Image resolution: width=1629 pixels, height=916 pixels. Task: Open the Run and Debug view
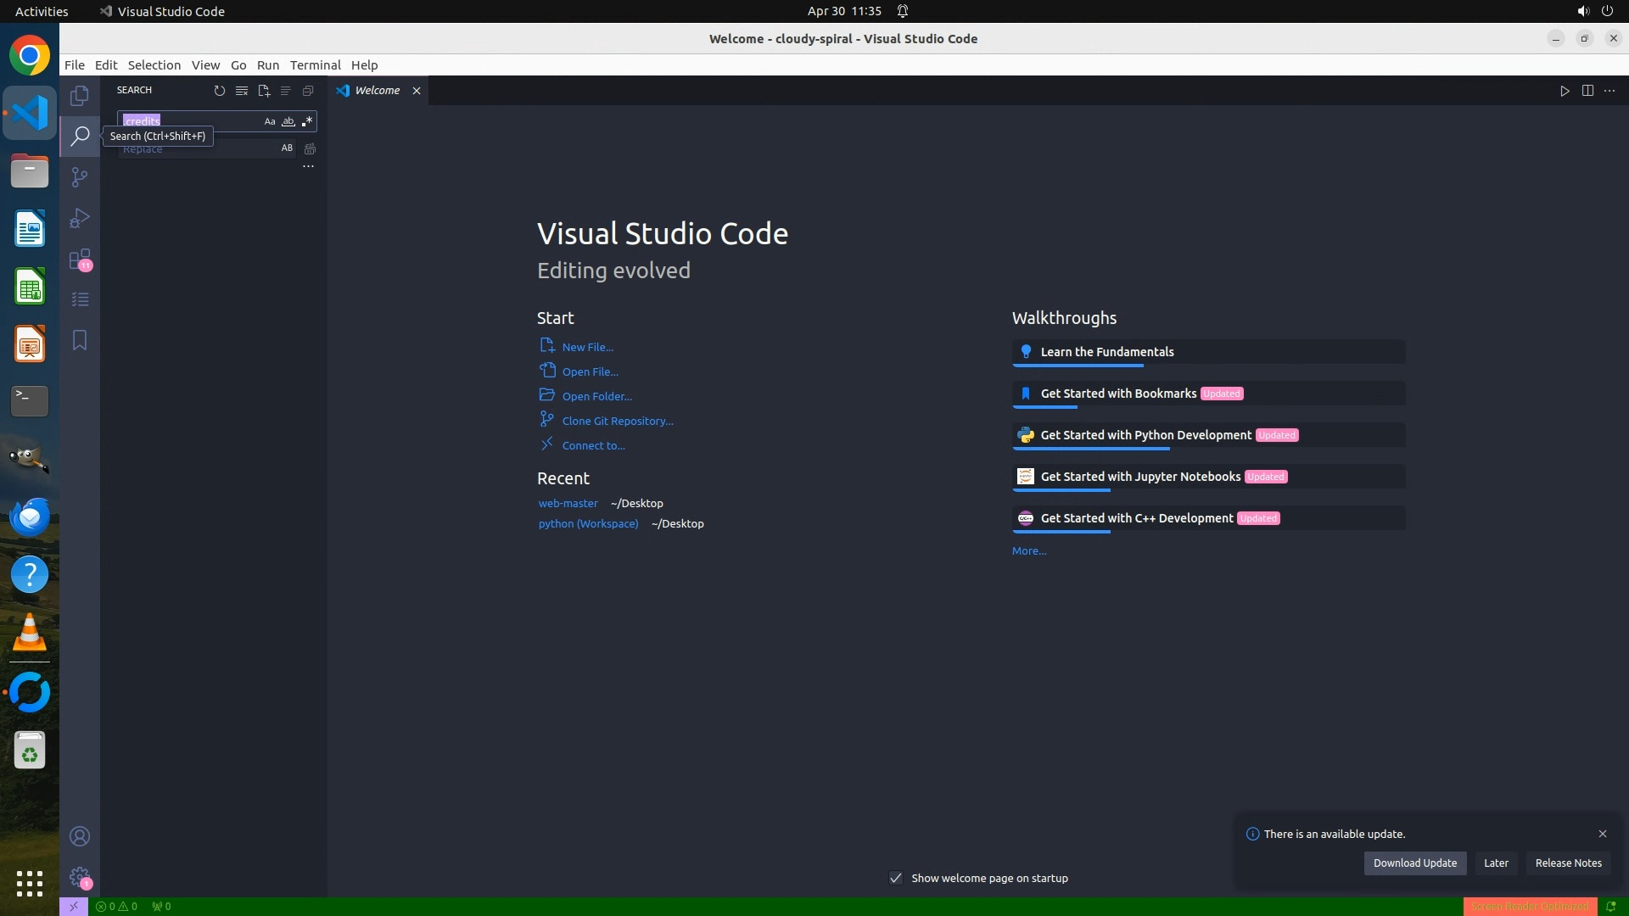point(80,218)
